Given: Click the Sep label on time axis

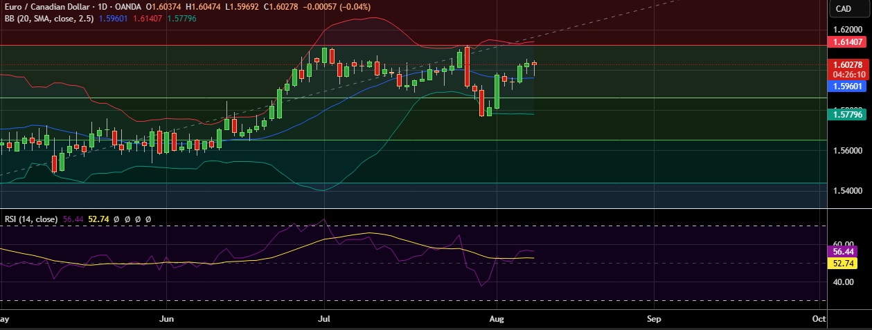Looking at the screenshot, I should click(653, 320).
